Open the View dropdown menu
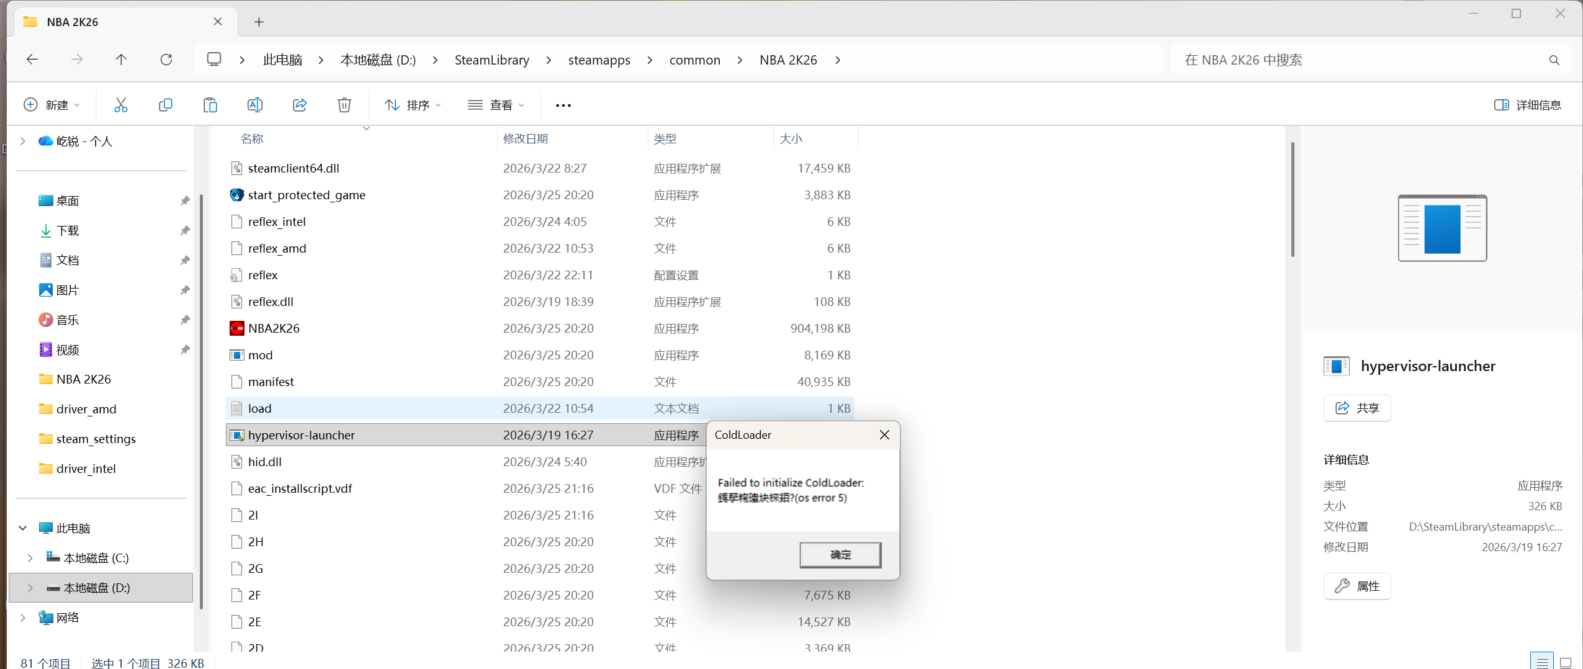 [x=496, y=105]
